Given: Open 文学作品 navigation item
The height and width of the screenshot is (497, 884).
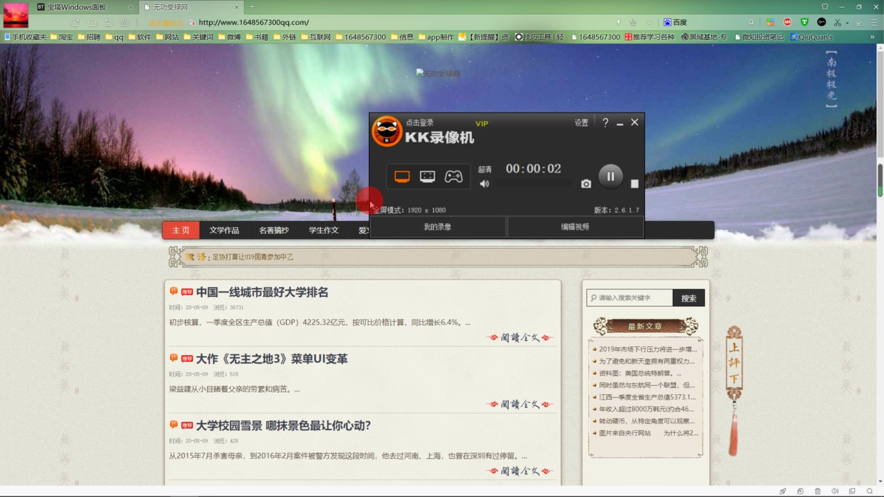Looking at the screenshot, I should click(x=224, y=230).
